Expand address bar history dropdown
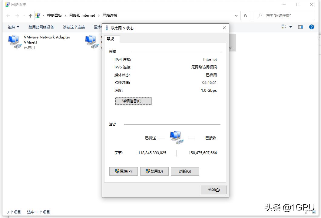The width and height of the screenshot is (321, 218). coord(236,15)
